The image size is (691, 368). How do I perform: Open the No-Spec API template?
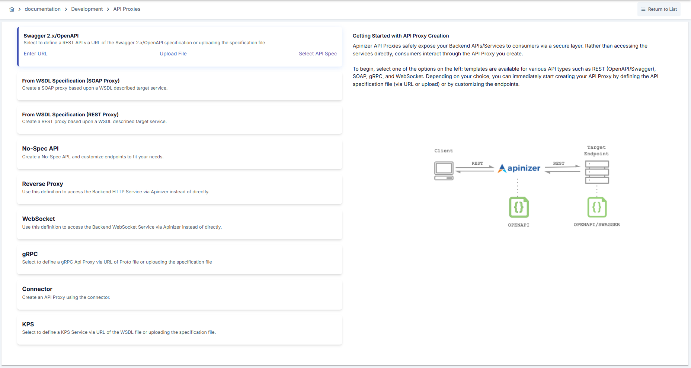point(180,154)
